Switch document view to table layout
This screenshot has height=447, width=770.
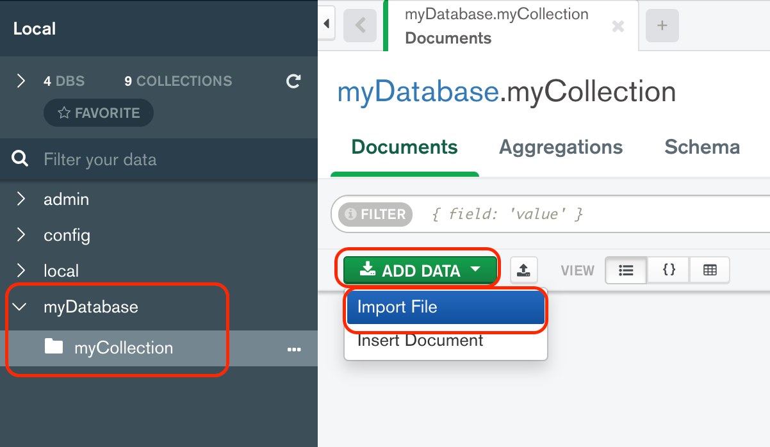click(x=710, y=270)
